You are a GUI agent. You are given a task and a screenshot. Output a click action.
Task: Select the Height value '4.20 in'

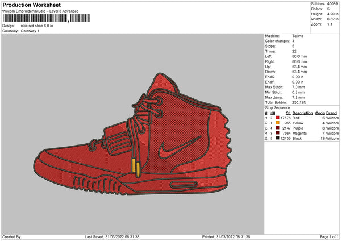[x=332, y=14]
